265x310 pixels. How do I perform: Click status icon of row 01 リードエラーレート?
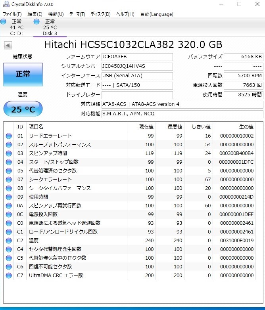[x=9, y=136]
